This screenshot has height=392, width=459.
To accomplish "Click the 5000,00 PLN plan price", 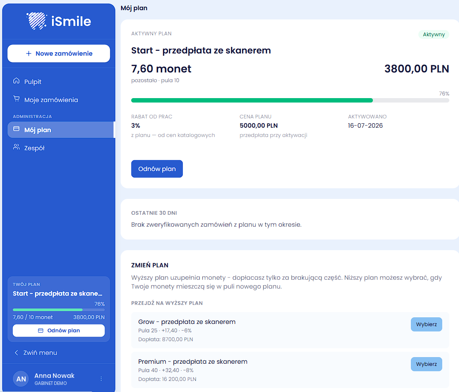I will [259, 126].
